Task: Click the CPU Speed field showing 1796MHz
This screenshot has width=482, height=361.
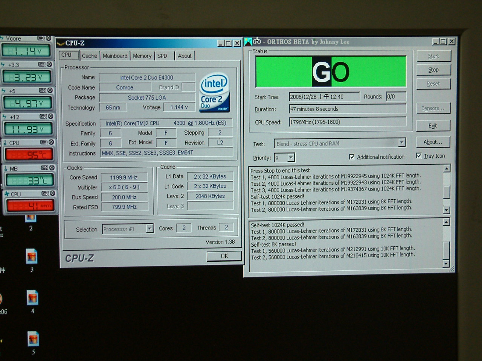Action: click(x=348, y=122)
